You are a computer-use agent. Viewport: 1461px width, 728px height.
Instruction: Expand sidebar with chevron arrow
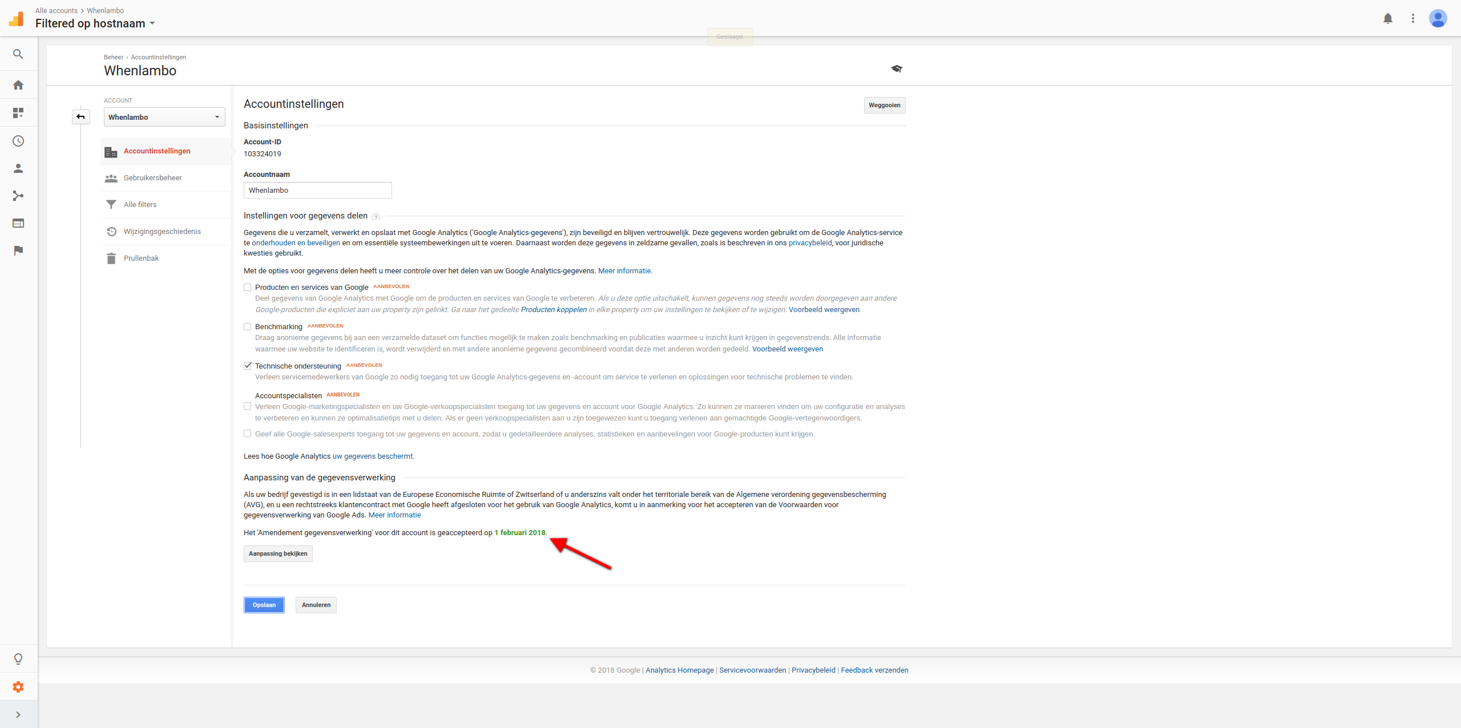coord(18,715)
